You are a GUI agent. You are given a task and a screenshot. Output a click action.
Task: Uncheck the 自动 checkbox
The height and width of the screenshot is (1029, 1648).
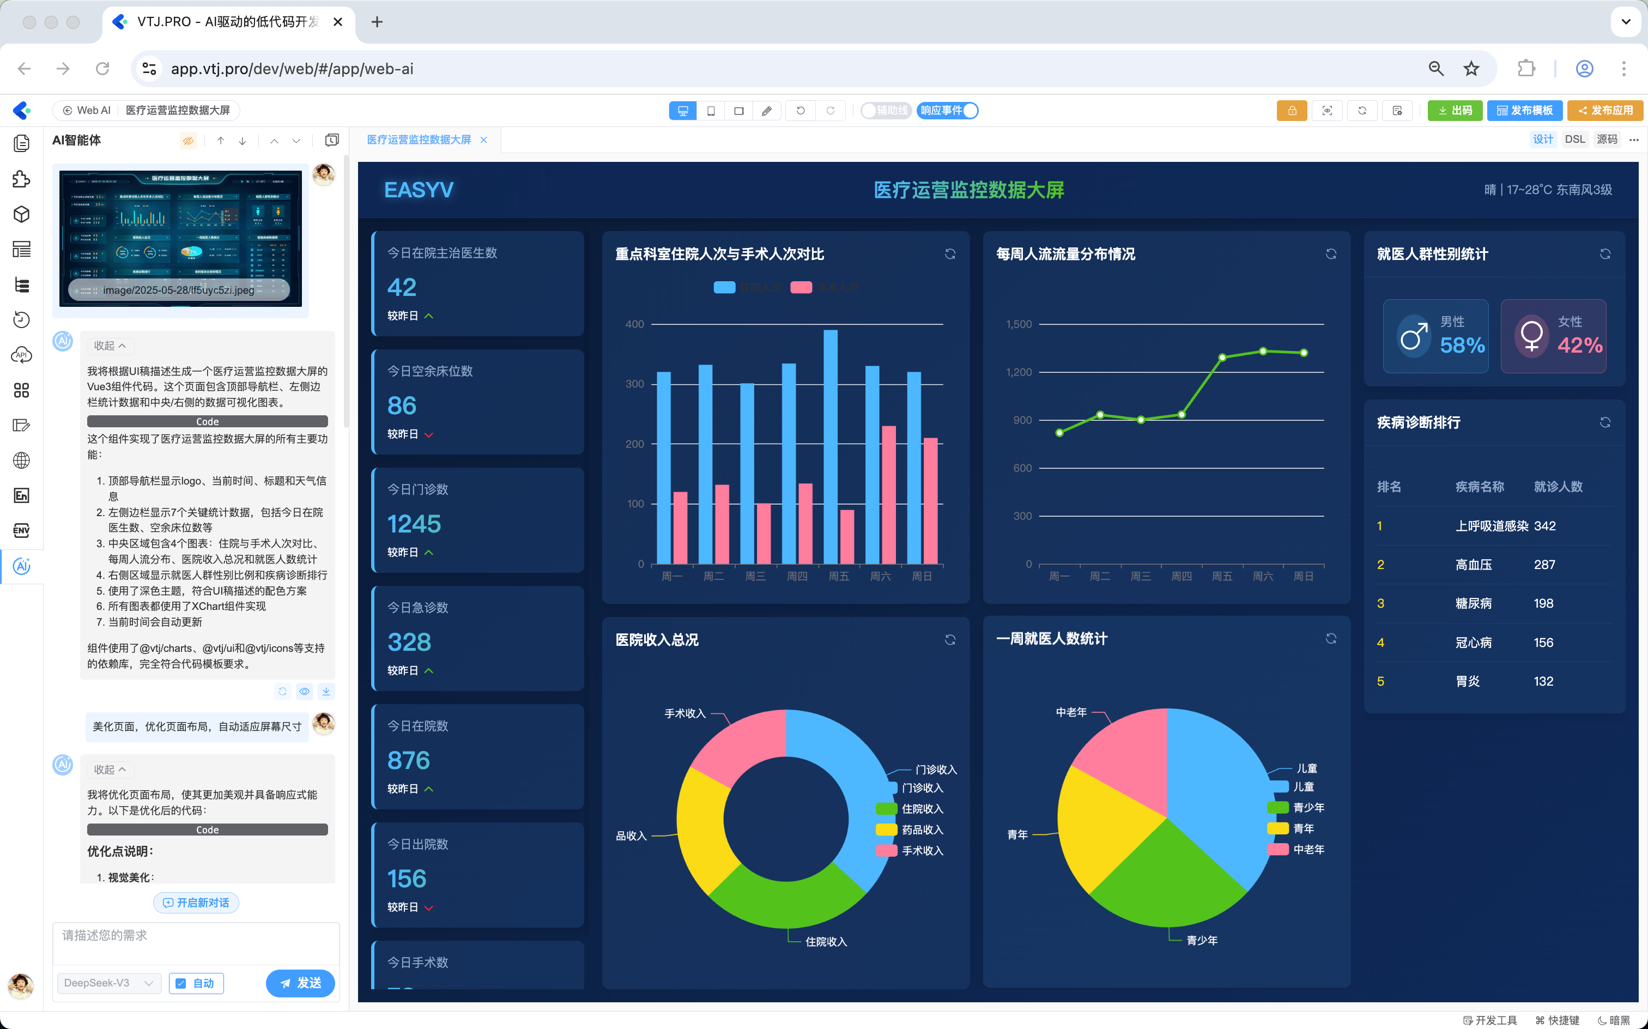pos(181,983)
